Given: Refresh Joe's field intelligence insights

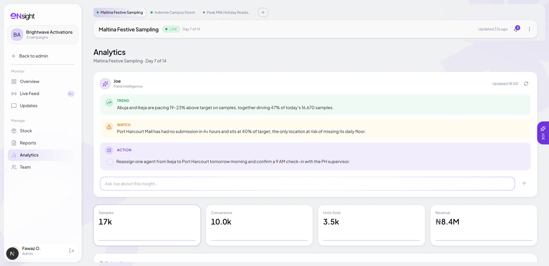Looking at the screenshot, I should coord(526,84).
